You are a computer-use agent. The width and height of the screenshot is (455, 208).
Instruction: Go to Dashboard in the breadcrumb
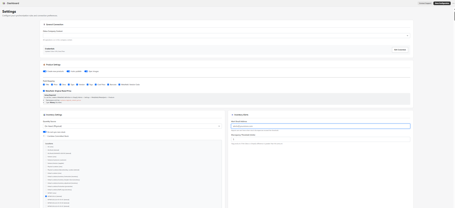(13, 3)
